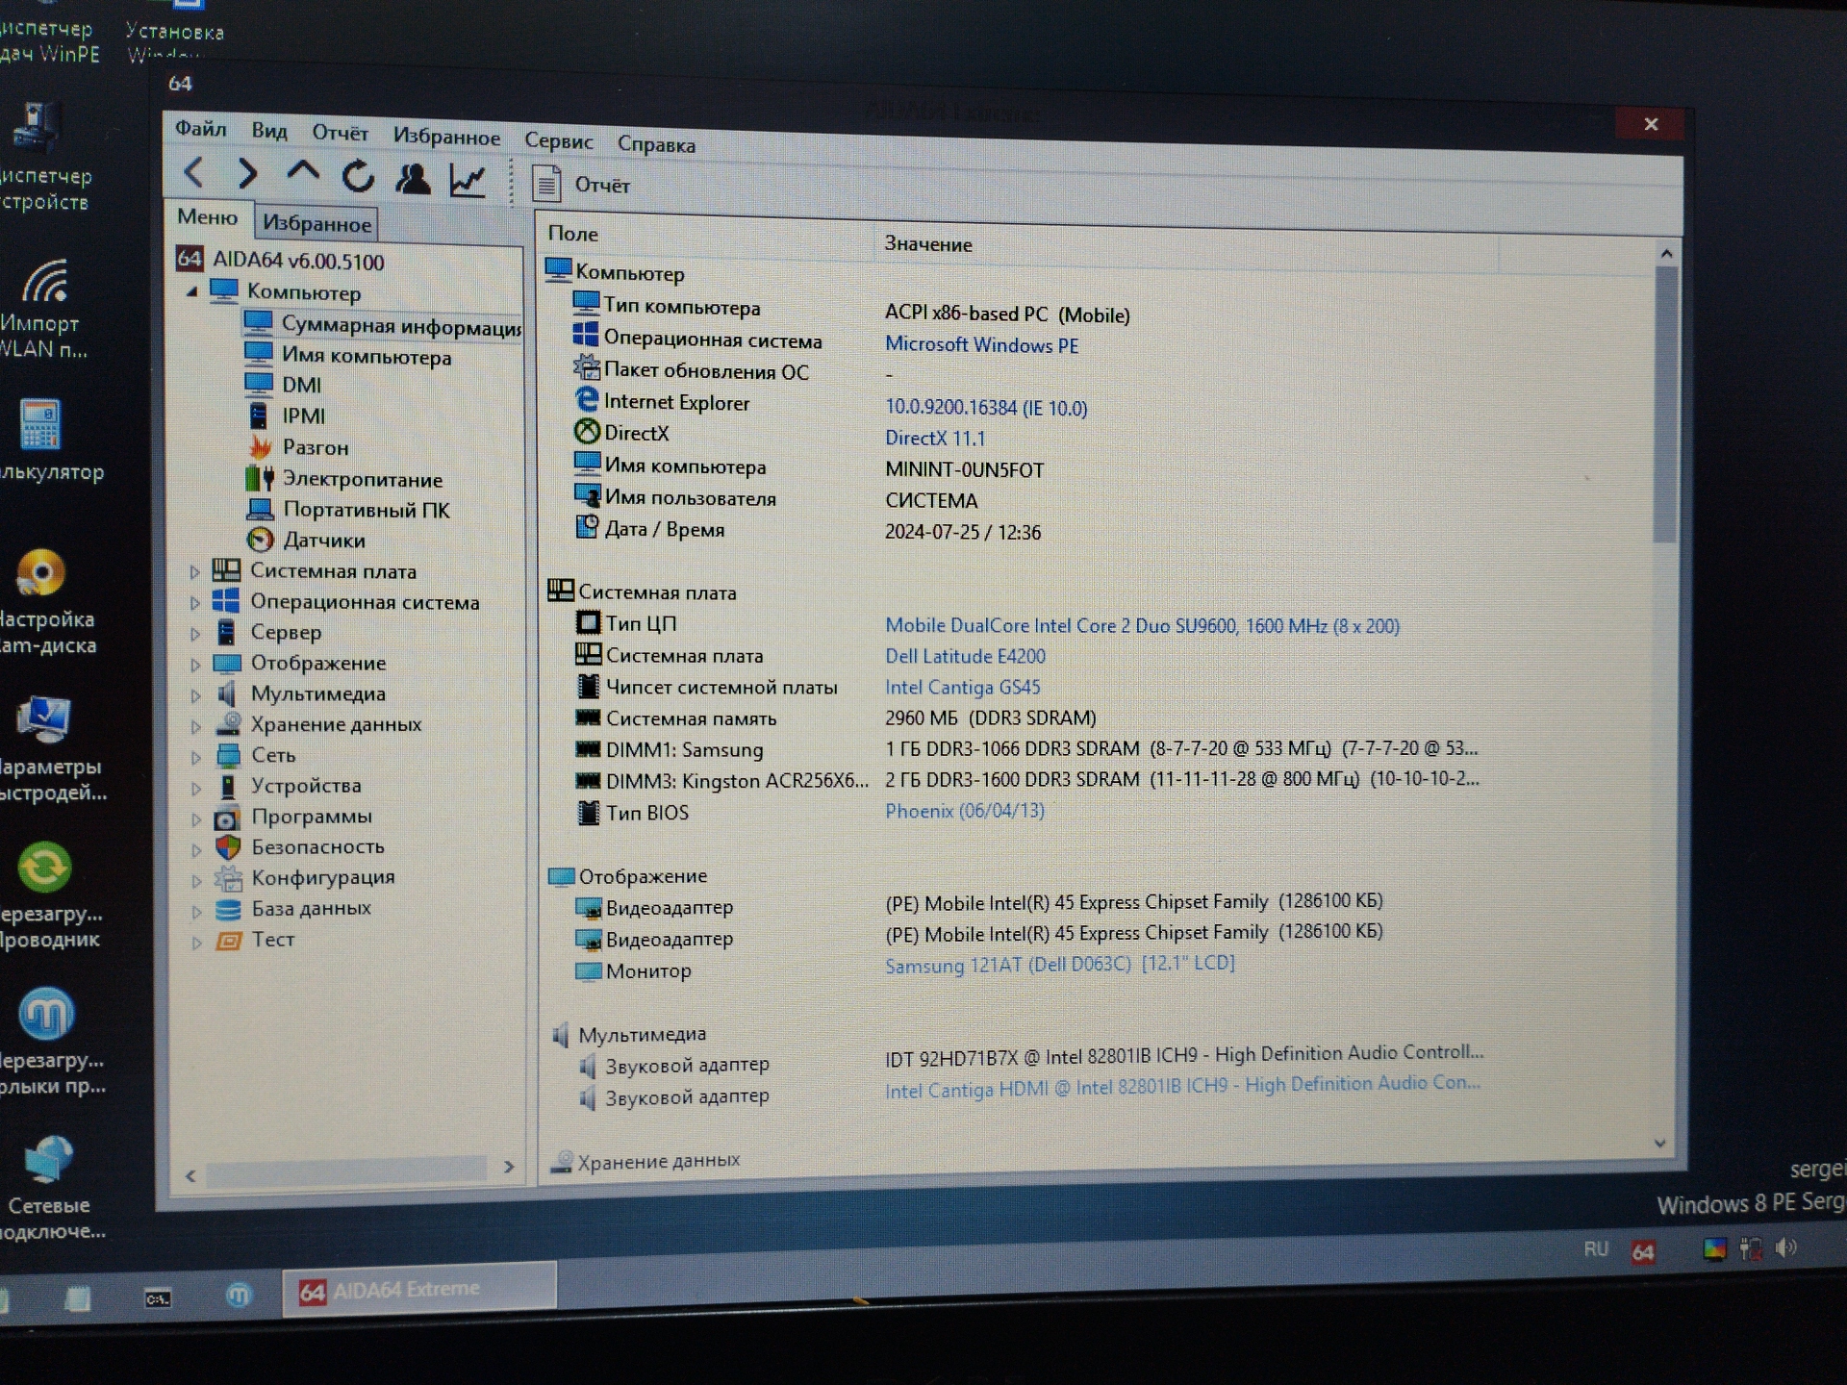
Task: Select the Конфигурация tree item
Action: 304,877
